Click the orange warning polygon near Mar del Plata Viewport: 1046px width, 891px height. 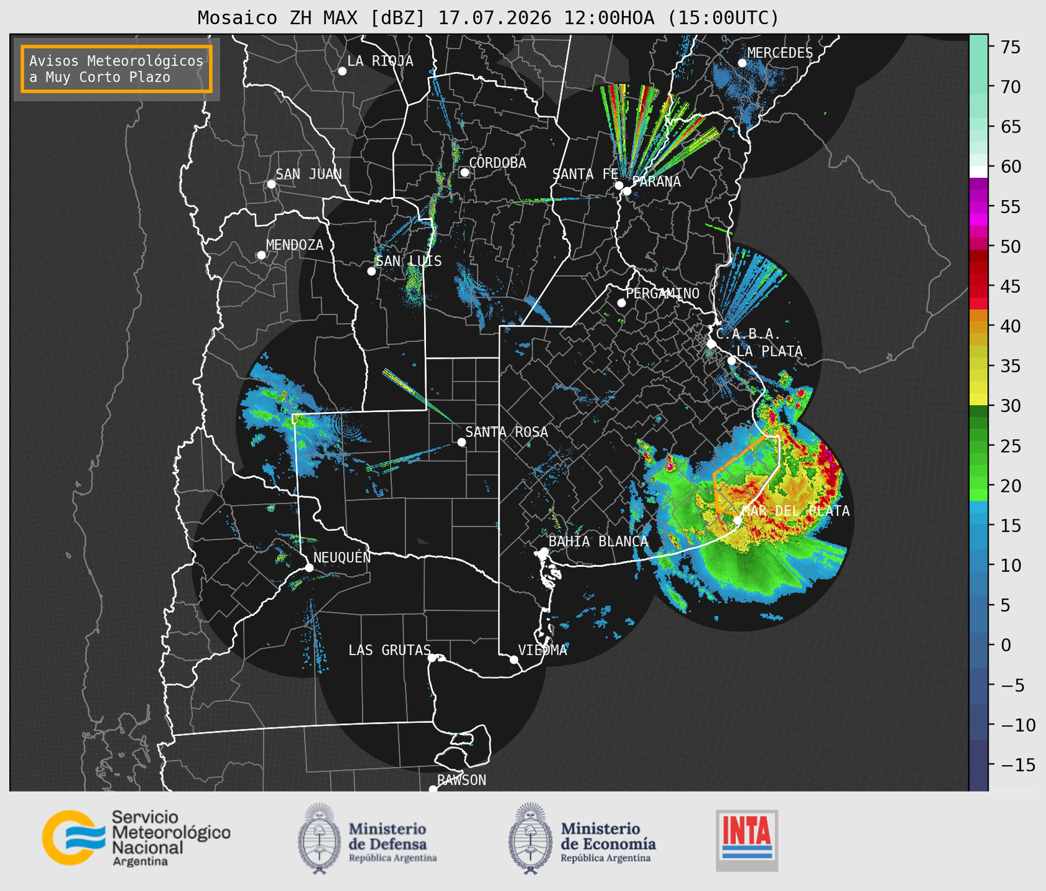(x=747, y=474)
